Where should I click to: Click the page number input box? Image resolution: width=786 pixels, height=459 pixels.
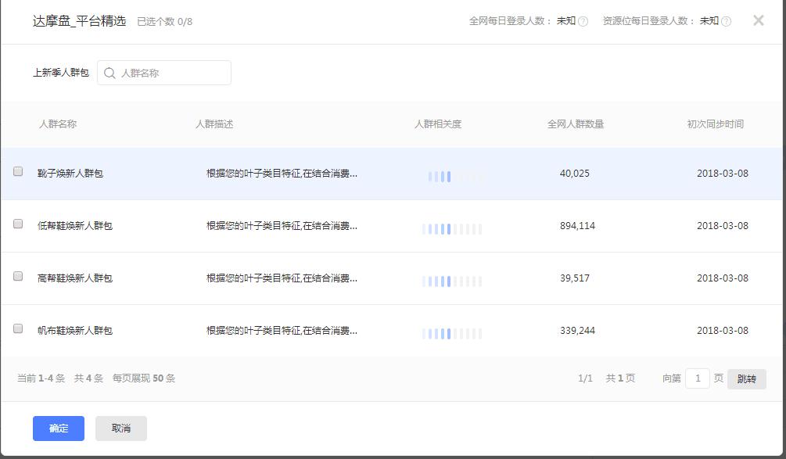coord(697,378)
